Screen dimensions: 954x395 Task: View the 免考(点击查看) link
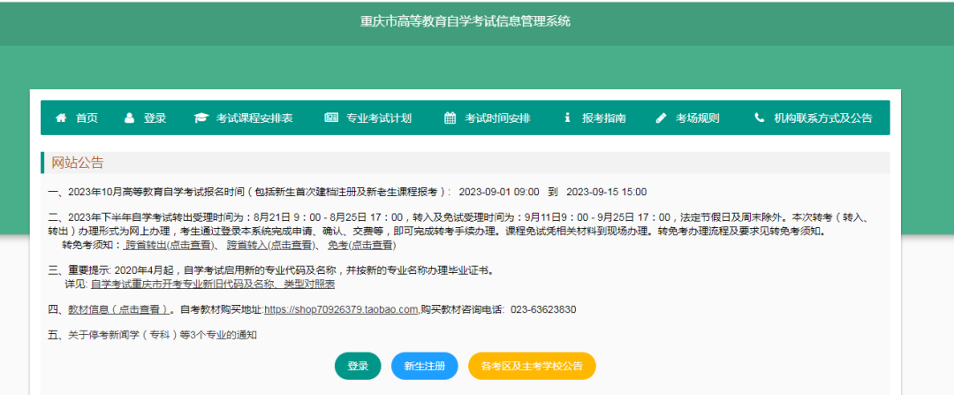pyautogui.click(x=361, y=246)
